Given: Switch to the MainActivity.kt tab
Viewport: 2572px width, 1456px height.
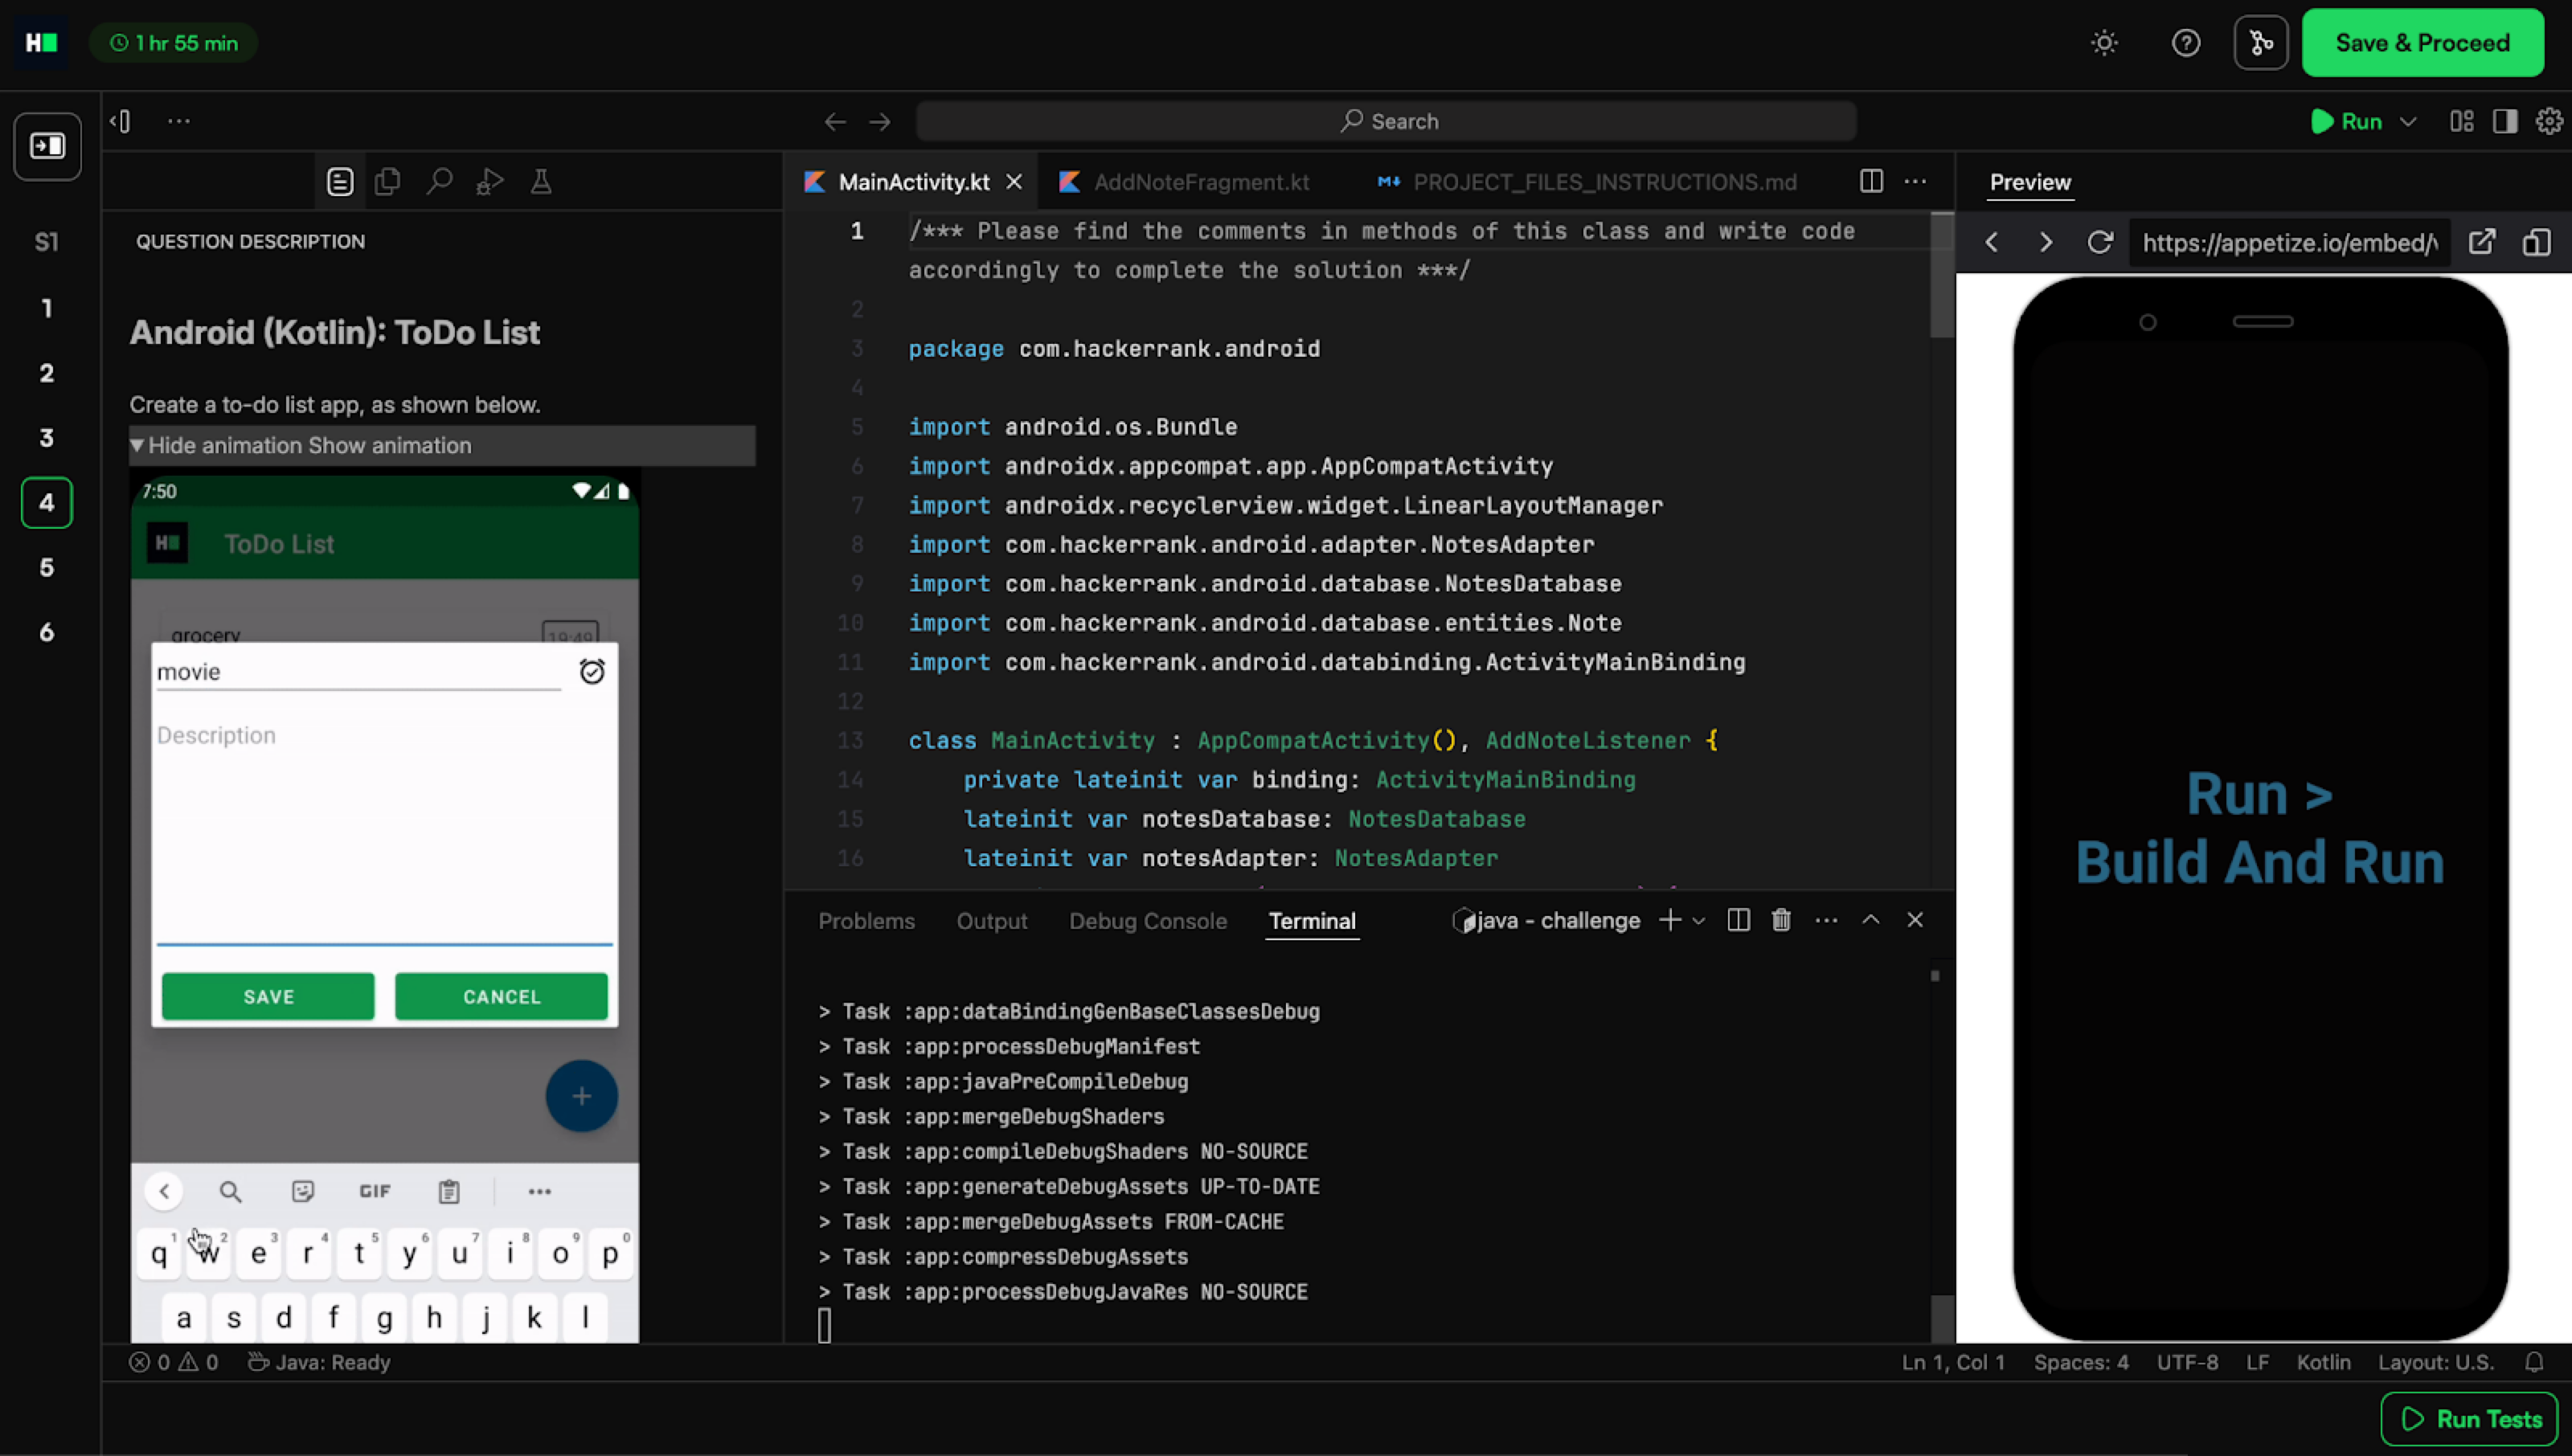Looking at the screenshot, I should coord(913,182).
